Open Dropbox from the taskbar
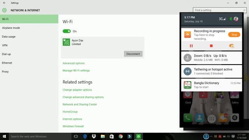This screenshot has height=140, width=249. coord(94,136)
